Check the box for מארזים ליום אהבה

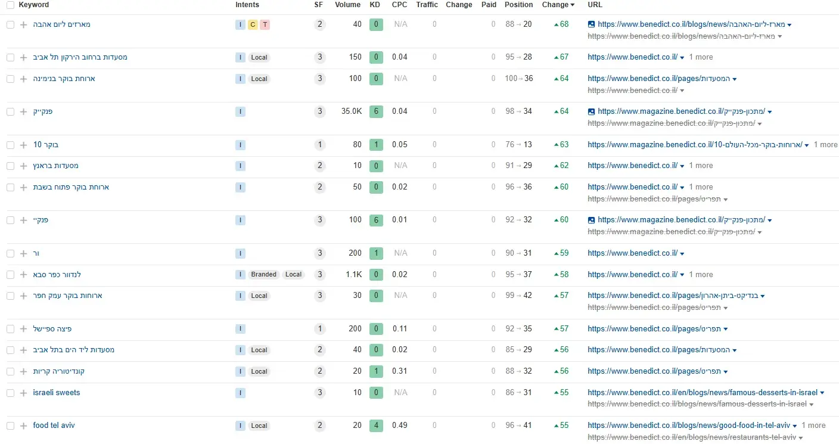[10, 24]
